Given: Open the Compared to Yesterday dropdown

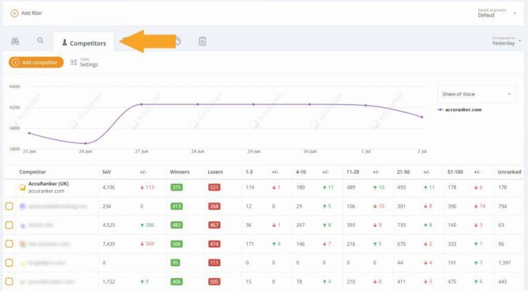Looking at the screenshot, I should (x=506, y=41).
